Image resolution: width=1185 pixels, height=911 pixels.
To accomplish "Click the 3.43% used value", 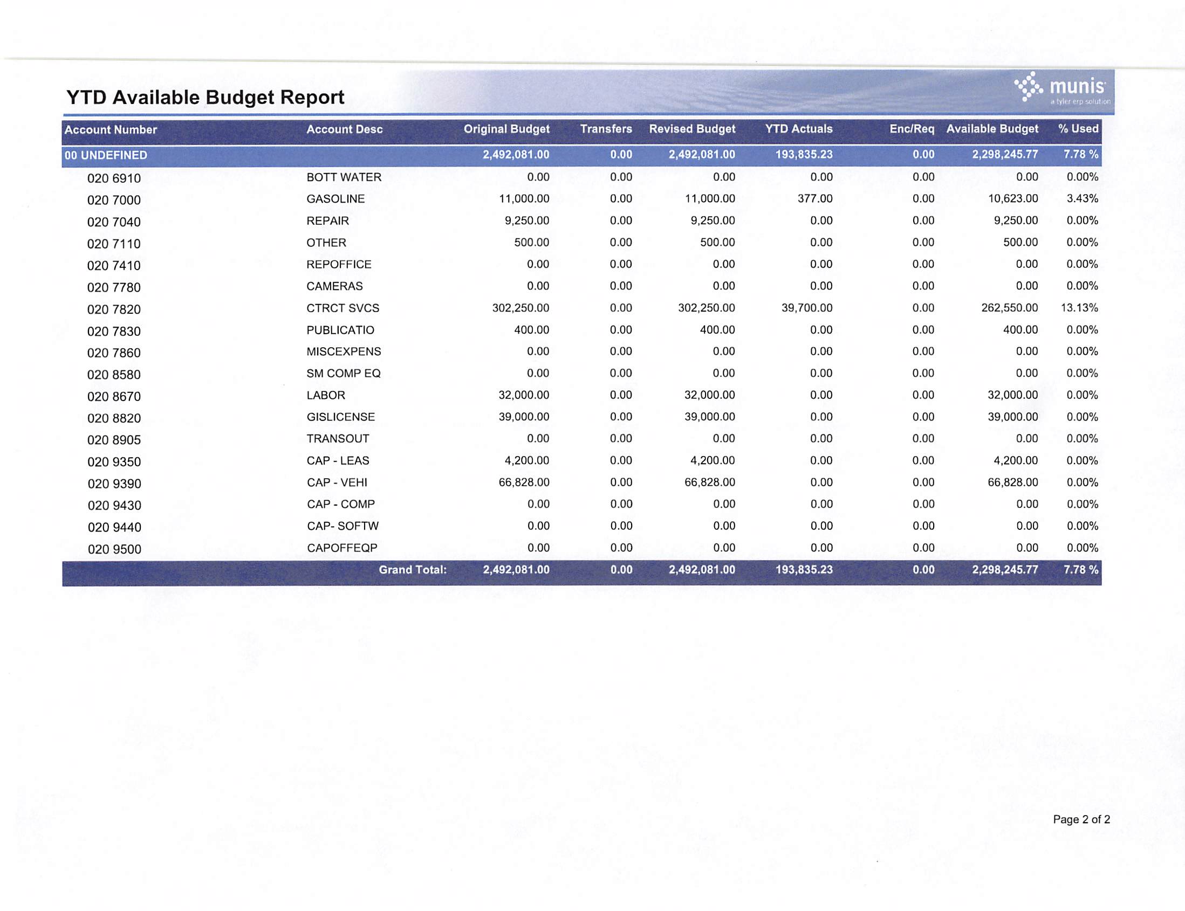I will pos(1083,198).
